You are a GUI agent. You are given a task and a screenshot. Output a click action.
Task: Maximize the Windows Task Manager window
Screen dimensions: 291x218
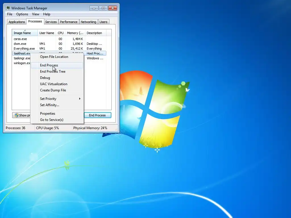pos(103,8)
